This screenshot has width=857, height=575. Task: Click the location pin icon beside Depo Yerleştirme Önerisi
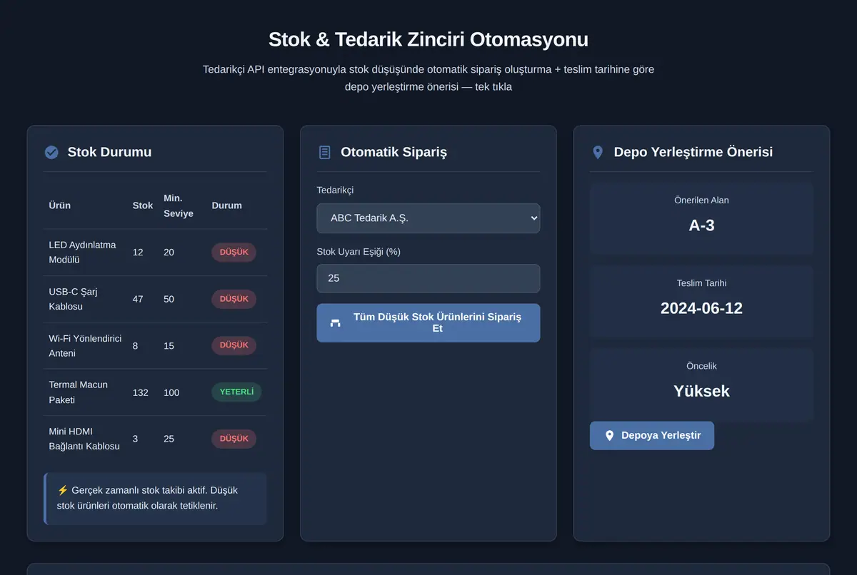[x=598, y=152]
